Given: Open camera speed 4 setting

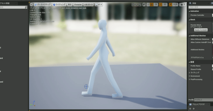Looking at the screenshot, I should pos(183,5).
